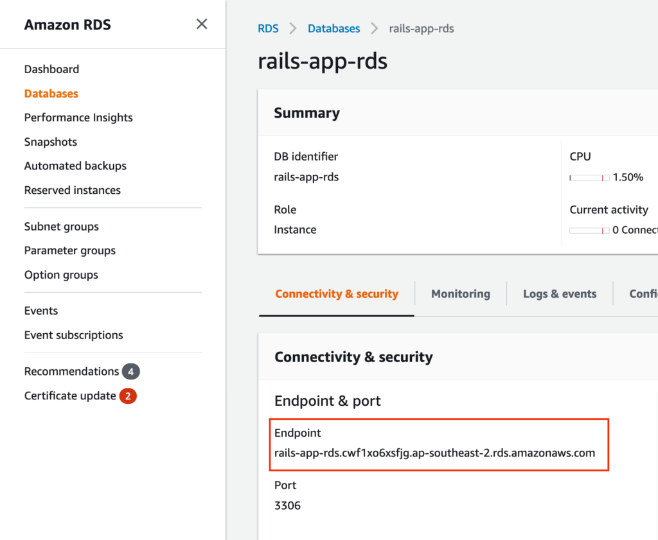The height and width of the screenshot is (540, 658).
Task: Open Parameter groups
Action: click(70, 250)
